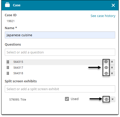This screenshot has height=117, width=120.
Task: Select the 579095: Title exhibit entry
Action: pyautogui.click(x=18, y=100)
